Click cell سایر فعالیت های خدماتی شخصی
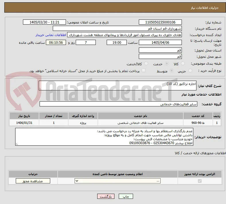 [141, 123]
